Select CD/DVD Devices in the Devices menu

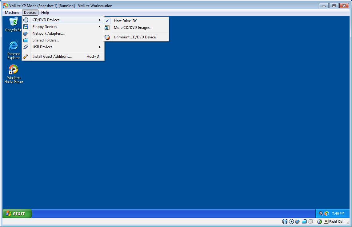pyautogui.click(x=63, y=20)
